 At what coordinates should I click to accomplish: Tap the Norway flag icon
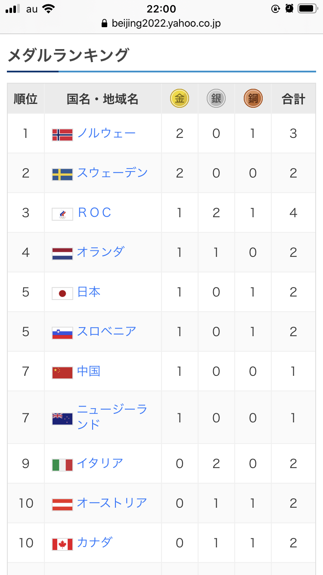pos(62,135)
